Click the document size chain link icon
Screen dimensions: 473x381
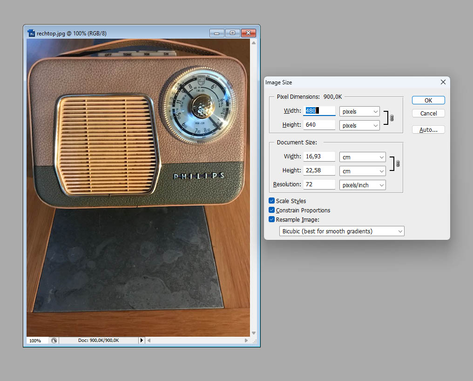(398, 163)
